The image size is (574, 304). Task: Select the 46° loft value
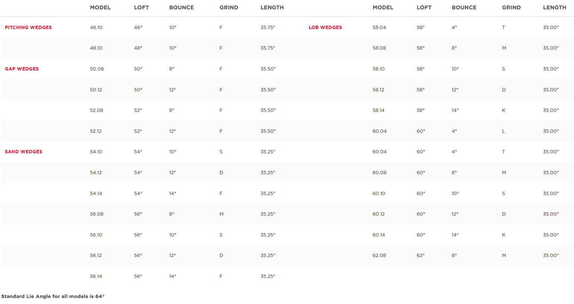click(138, 28)
